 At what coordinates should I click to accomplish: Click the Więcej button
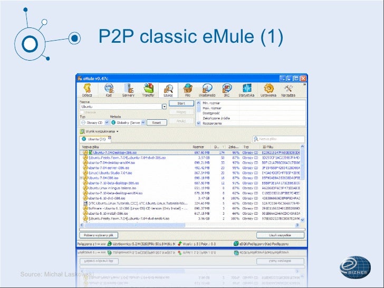point(181,112)
